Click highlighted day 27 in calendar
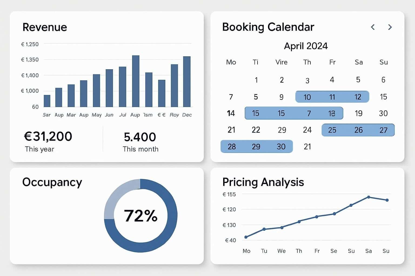This screenshot has height=276, width=415. [383, 130]
